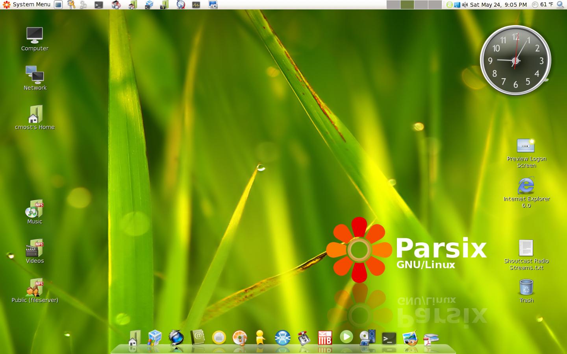Click the search magnifier in top panel

pos(560,5)
